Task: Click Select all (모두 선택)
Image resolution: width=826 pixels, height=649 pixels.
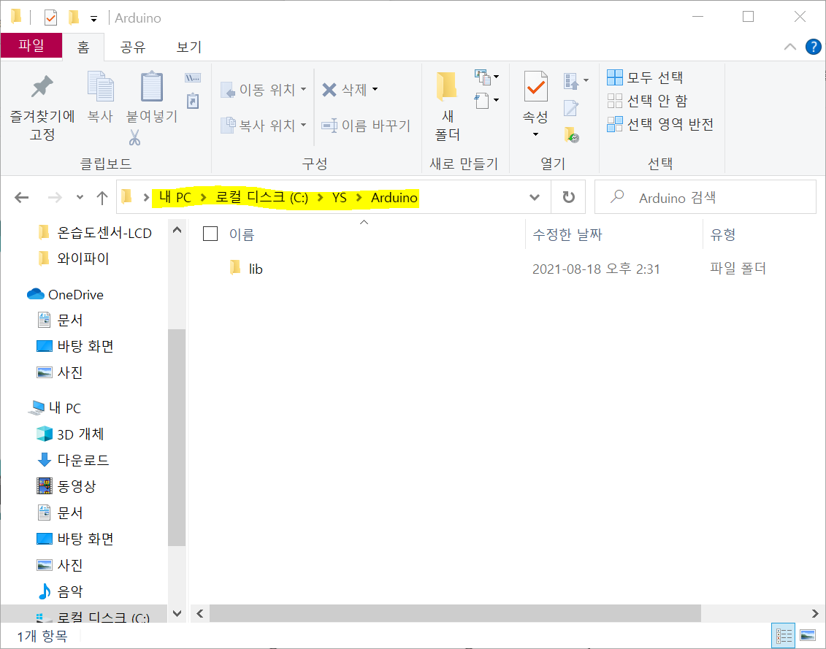Action: (646, 77)
